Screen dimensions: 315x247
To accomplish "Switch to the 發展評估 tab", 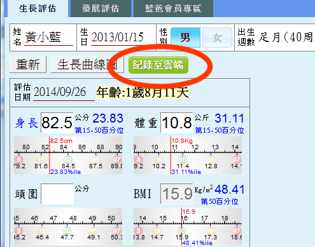I will pyautogui.click(x=101, y=8).
